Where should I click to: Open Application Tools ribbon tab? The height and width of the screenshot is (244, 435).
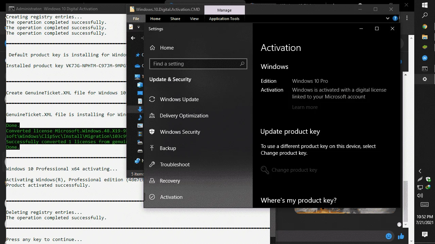click(224, 19)
